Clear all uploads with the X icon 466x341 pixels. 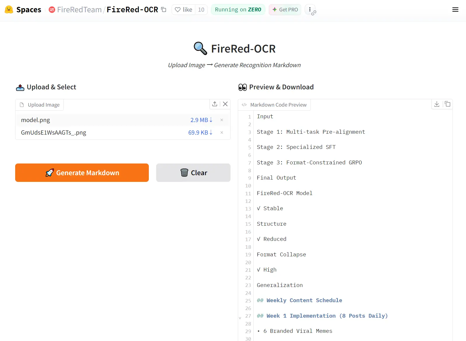pos(225,104)
